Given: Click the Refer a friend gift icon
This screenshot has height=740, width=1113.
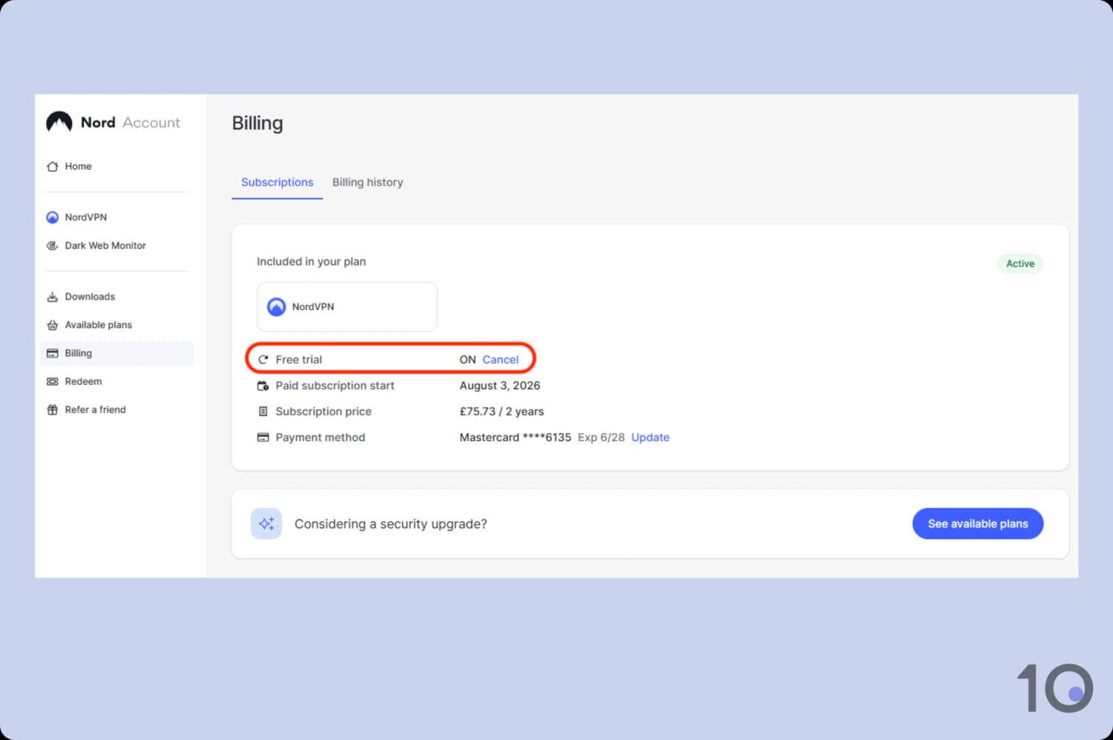Looking at the screenshot, I should 52,409.
